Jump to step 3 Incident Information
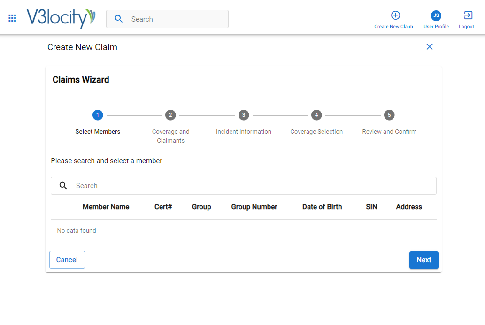The width and height of the screenshot is (485, 325). tap(243, 115)
